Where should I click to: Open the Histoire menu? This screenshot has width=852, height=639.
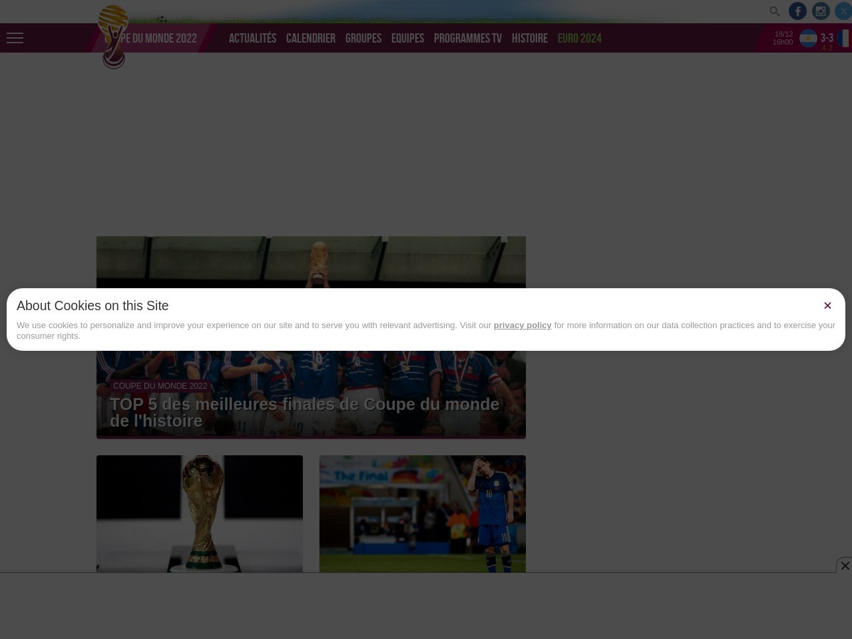(530, 38)
